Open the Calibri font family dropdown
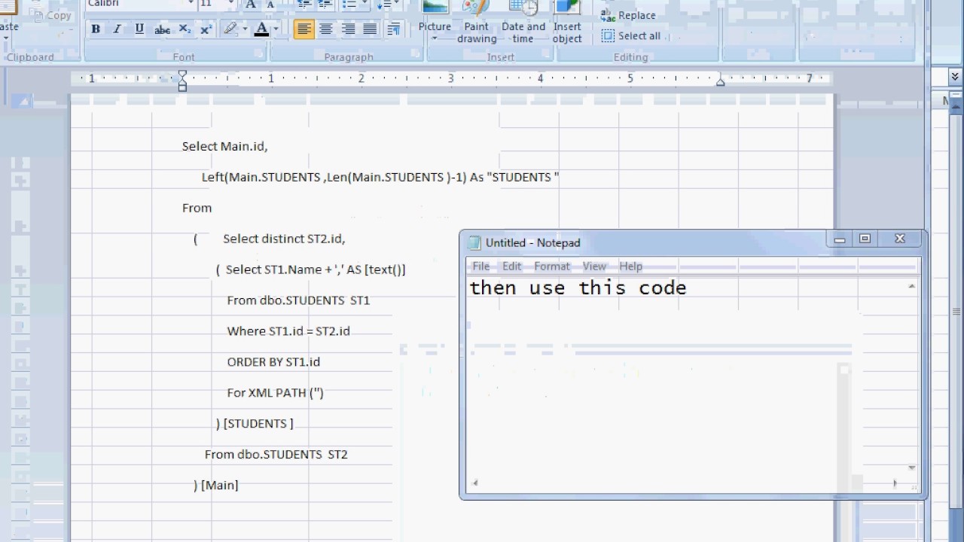The image size is (964, 542). 191,4
